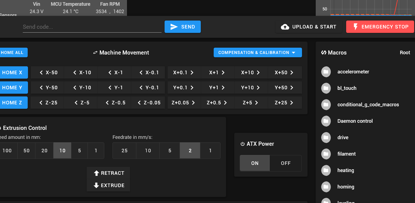Open Compensation & Calibration dropdown
This screenshot has height=203, width=415.
pos(258,53)
